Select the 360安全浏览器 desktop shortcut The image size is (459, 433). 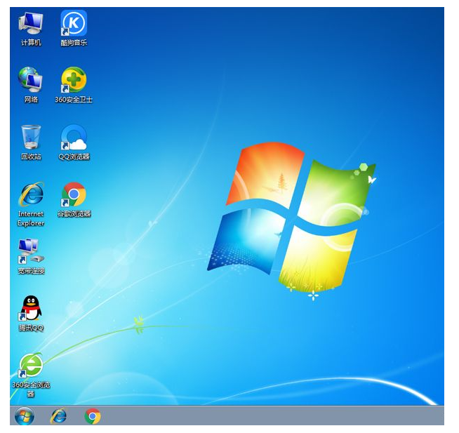tap(31, 366)
